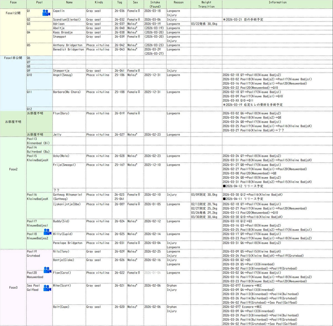Viewport: 333px width, 326px height.
Task: Click the camera icon beside the Pool18 NieuweBadjes2 label
Action: click(47, 232)
